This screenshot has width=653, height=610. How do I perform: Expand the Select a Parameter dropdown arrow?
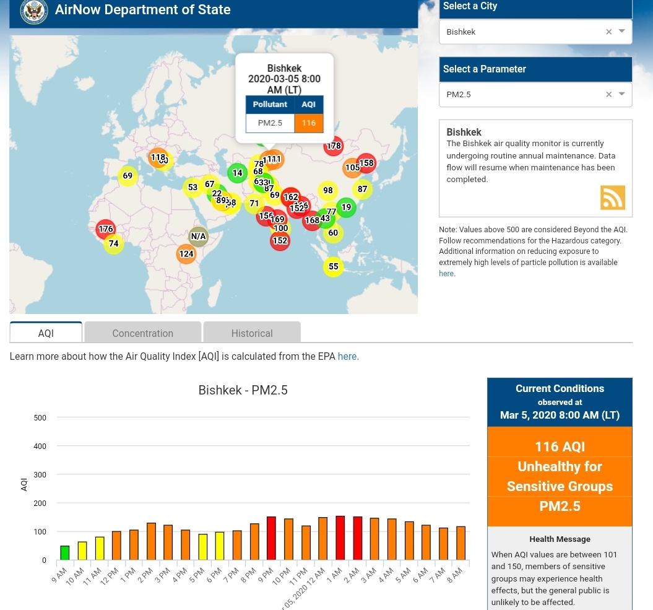[622, 94]
